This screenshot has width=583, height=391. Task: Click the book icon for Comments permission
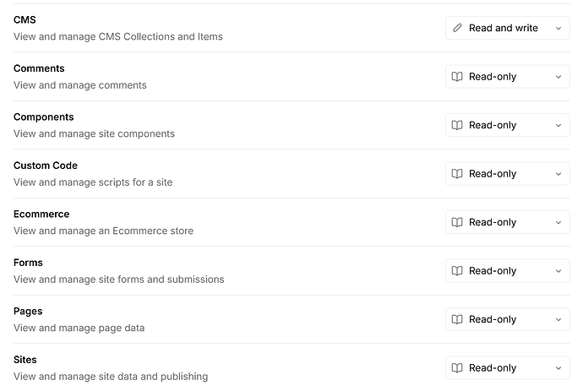tap(457, 77)
